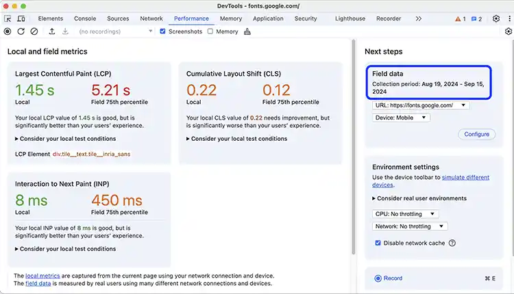Click the warning issues counter showing 1
Image resolution: width=514 pixels, height=294 pixels.
pyautogui.click(x=461, y=19)
